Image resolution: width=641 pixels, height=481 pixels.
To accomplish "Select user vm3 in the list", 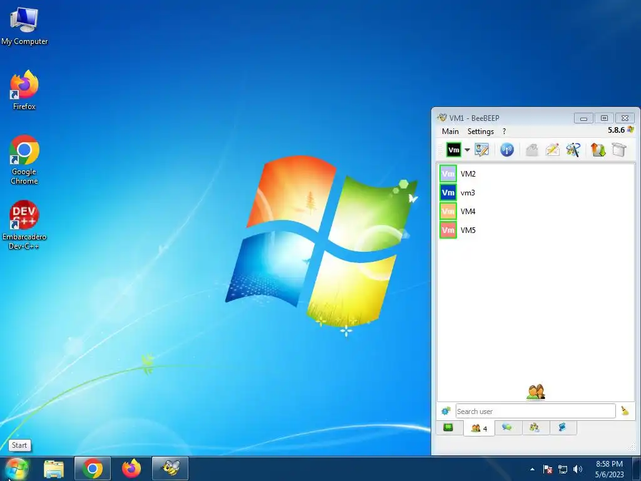I will 536,193.
